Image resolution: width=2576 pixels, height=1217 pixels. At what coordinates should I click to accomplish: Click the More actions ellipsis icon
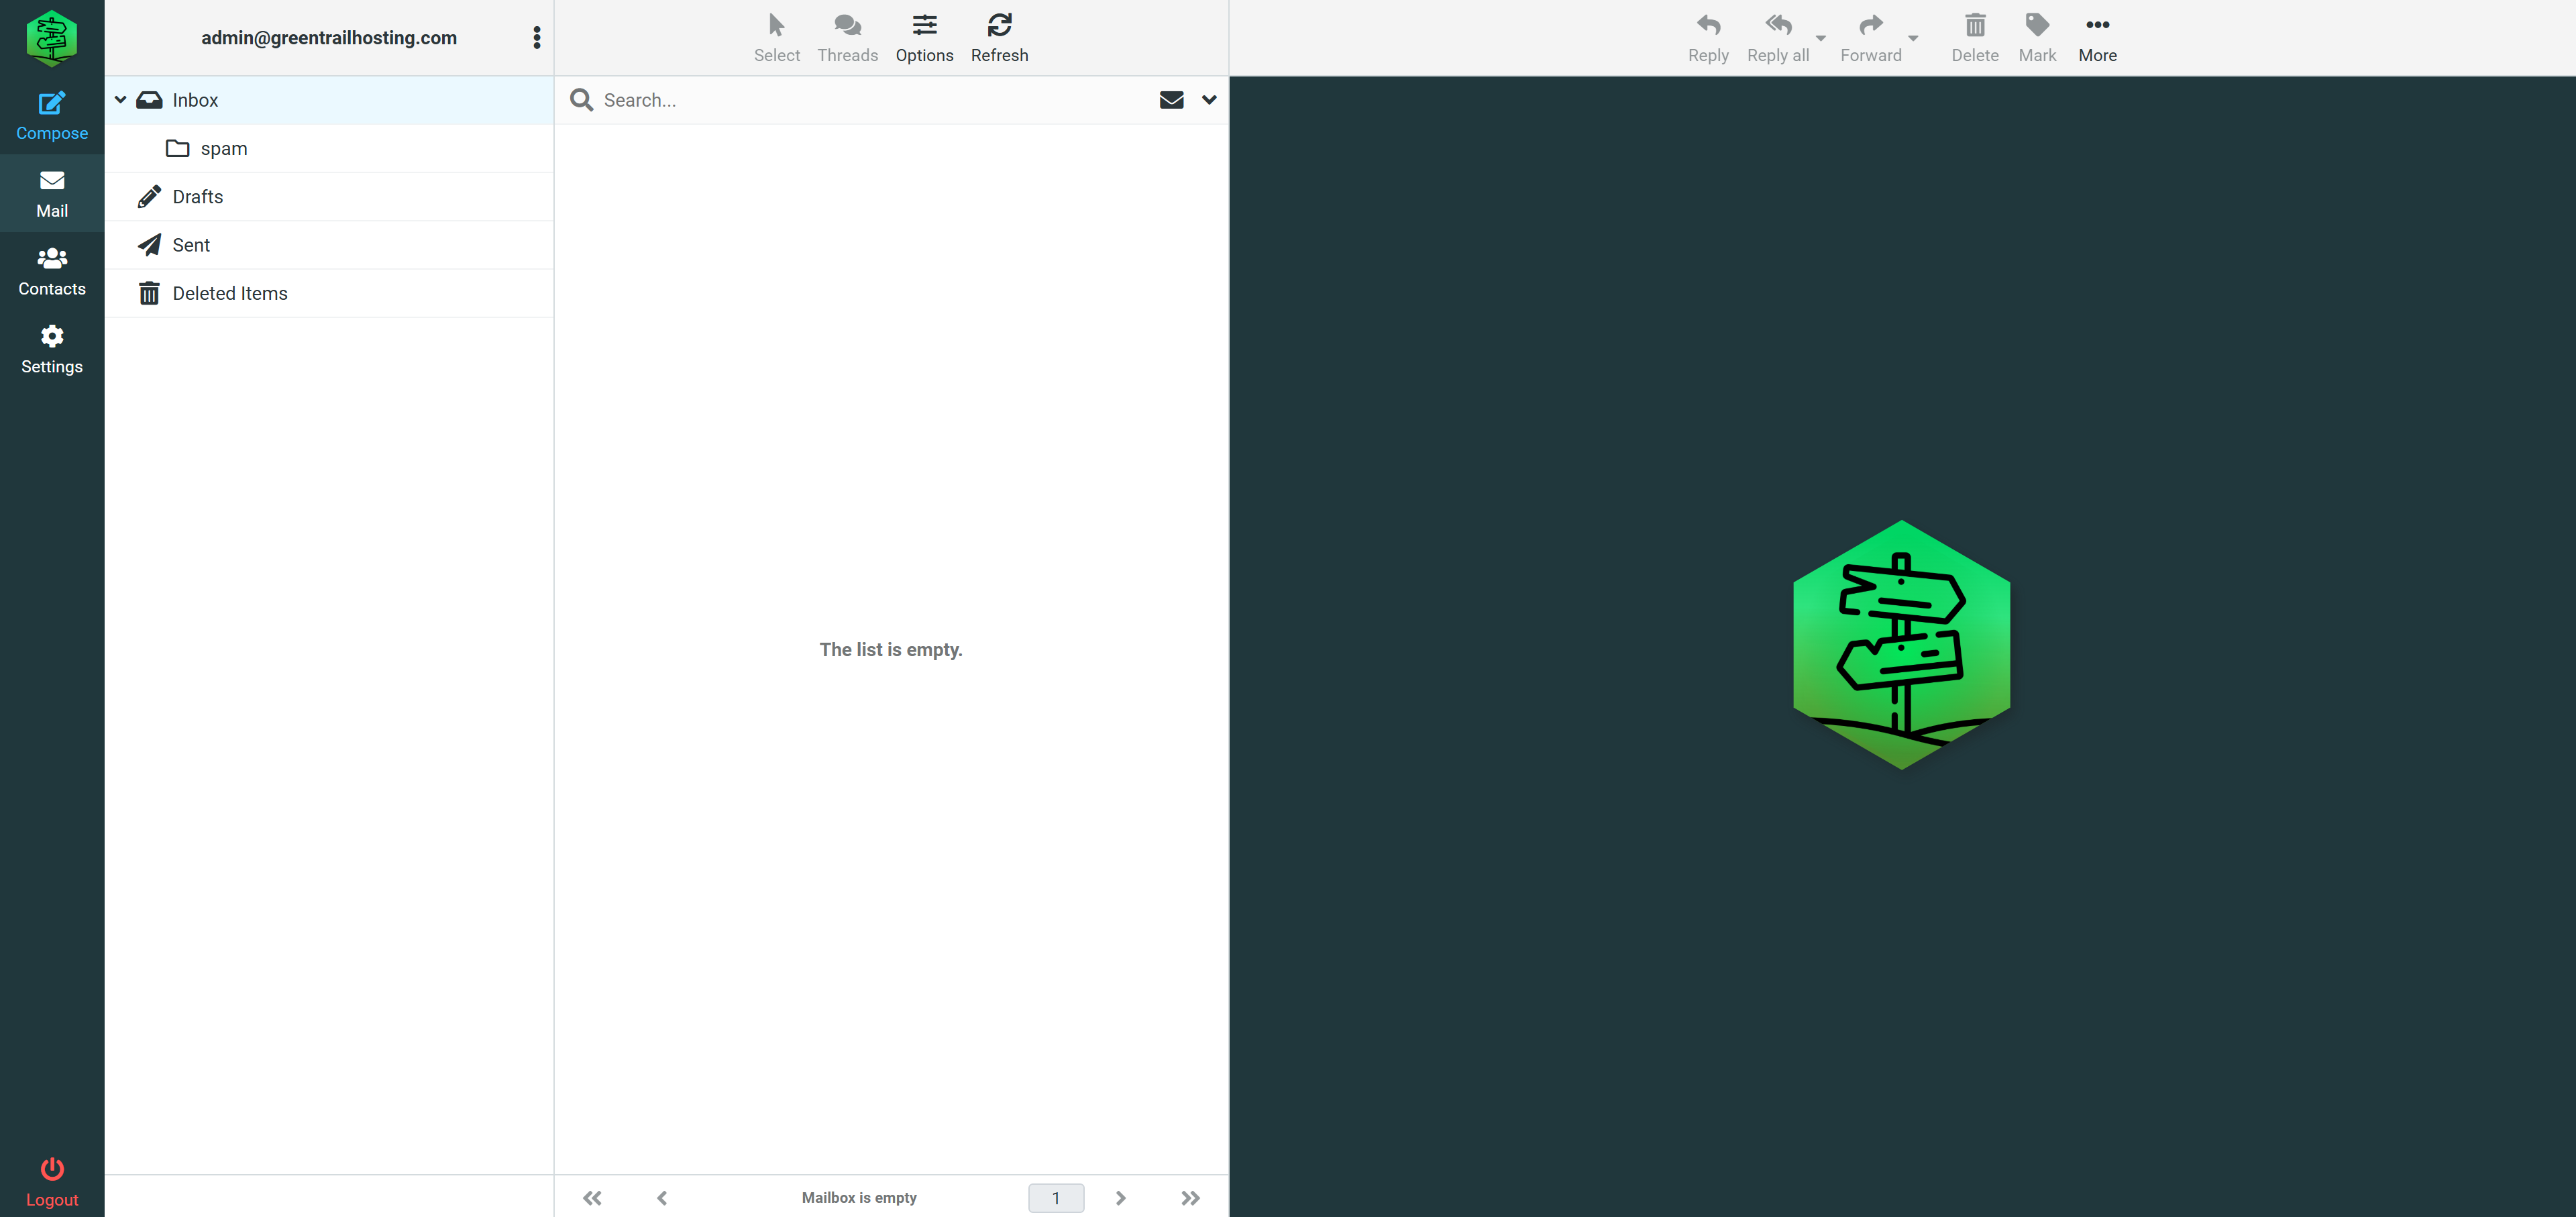click(x=2097, y=25)
